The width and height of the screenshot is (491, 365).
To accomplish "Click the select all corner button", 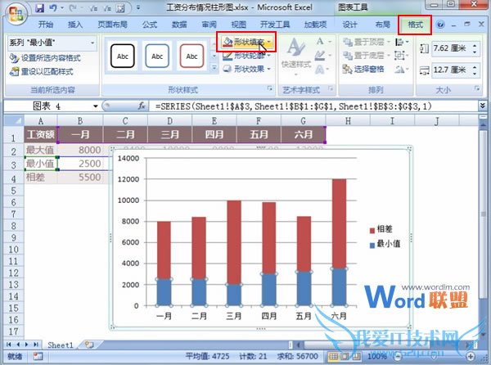I will 14,120.
